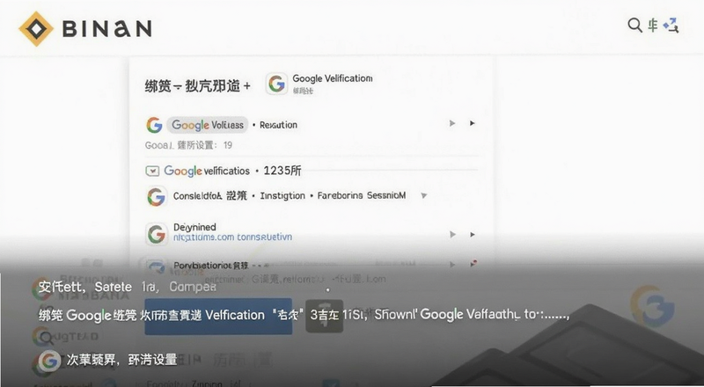Click the Iınstigtion text
This screenshot has width=704, height=387.
pyautogui.click(x=282, y=196)
